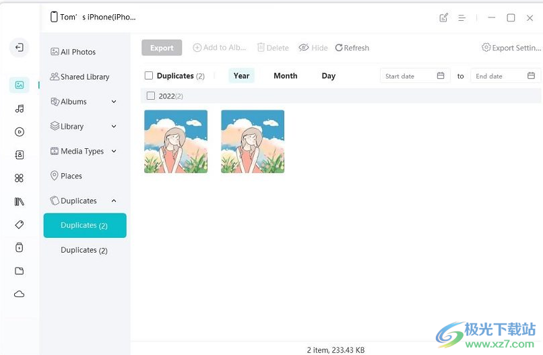
Task: Open the battery/device icon section
Action: click(20, 247)
